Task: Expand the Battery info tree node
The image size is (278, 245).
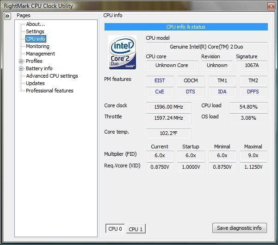Action: point(21,69)
